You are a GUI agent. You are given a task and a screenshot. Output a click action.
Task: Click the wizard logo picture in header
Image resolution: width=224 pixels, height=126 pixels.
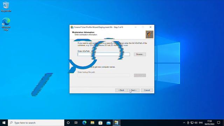click(x=149, y=34)
